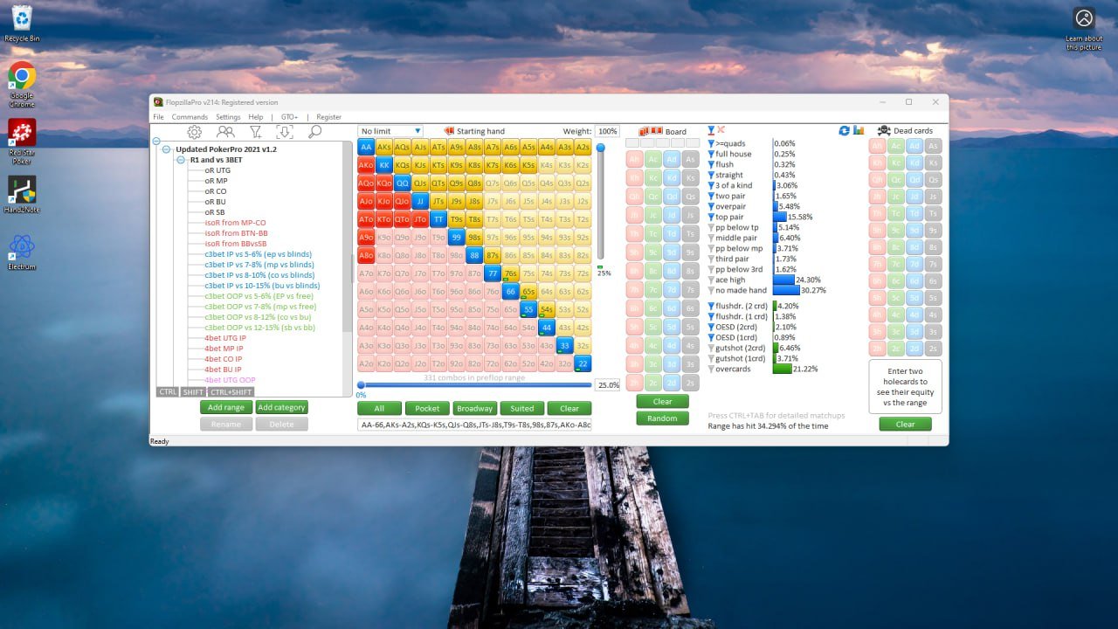Open the Register menu item
Screen dimensions: 1118x629
329,116
